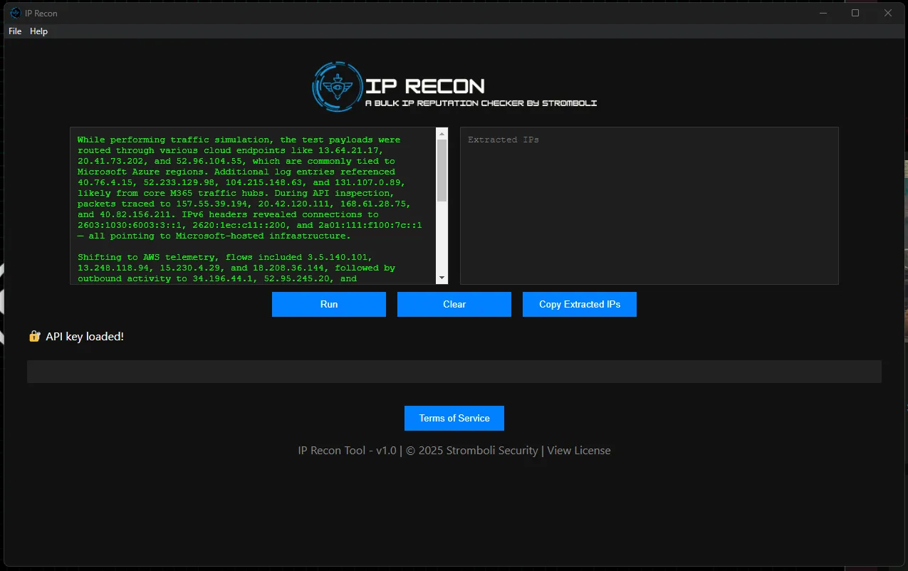Follow the View License link
908x571 pixels.
click(578, 450)
